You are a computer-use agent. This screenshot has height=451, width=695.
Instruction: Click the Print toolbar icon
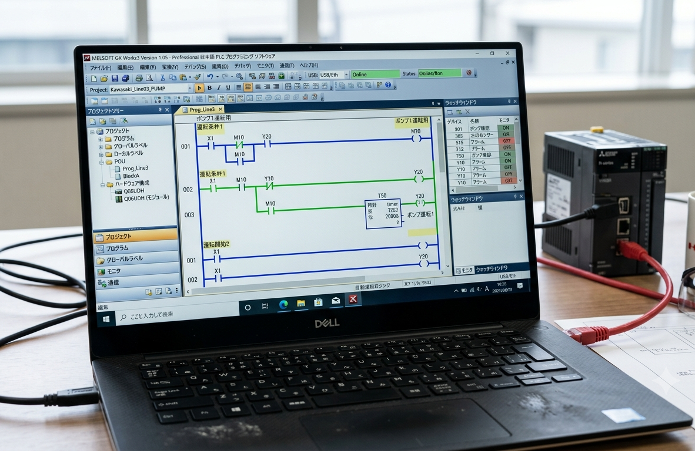tap(139, 78)
